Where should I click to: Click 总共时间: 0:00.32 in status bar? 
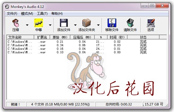coord(119,104)
